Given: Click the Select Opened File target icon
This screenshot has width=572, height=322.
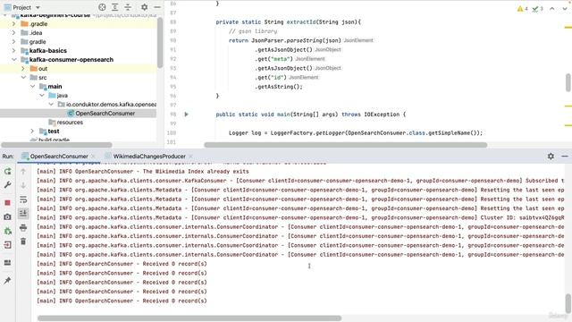Looking at the screenshot, I should point(102,7).
